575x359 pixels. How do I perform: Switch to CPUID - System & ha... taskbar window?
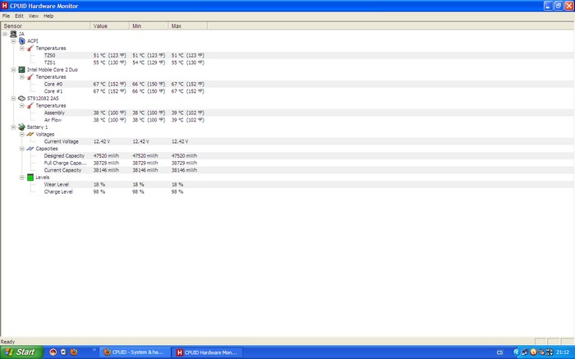(x=135, y=352)
